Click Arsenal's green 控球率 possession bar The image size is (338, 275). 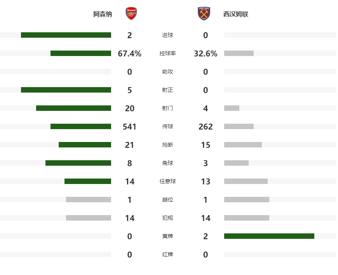[x=81, y=53]
